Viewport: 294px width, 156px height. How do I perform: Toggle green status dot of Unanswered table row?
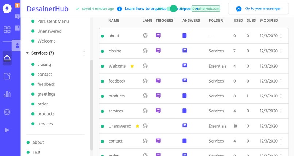tap(102, 127)
